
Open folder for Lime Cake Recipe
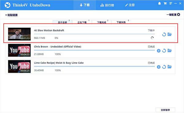point(170,67)
